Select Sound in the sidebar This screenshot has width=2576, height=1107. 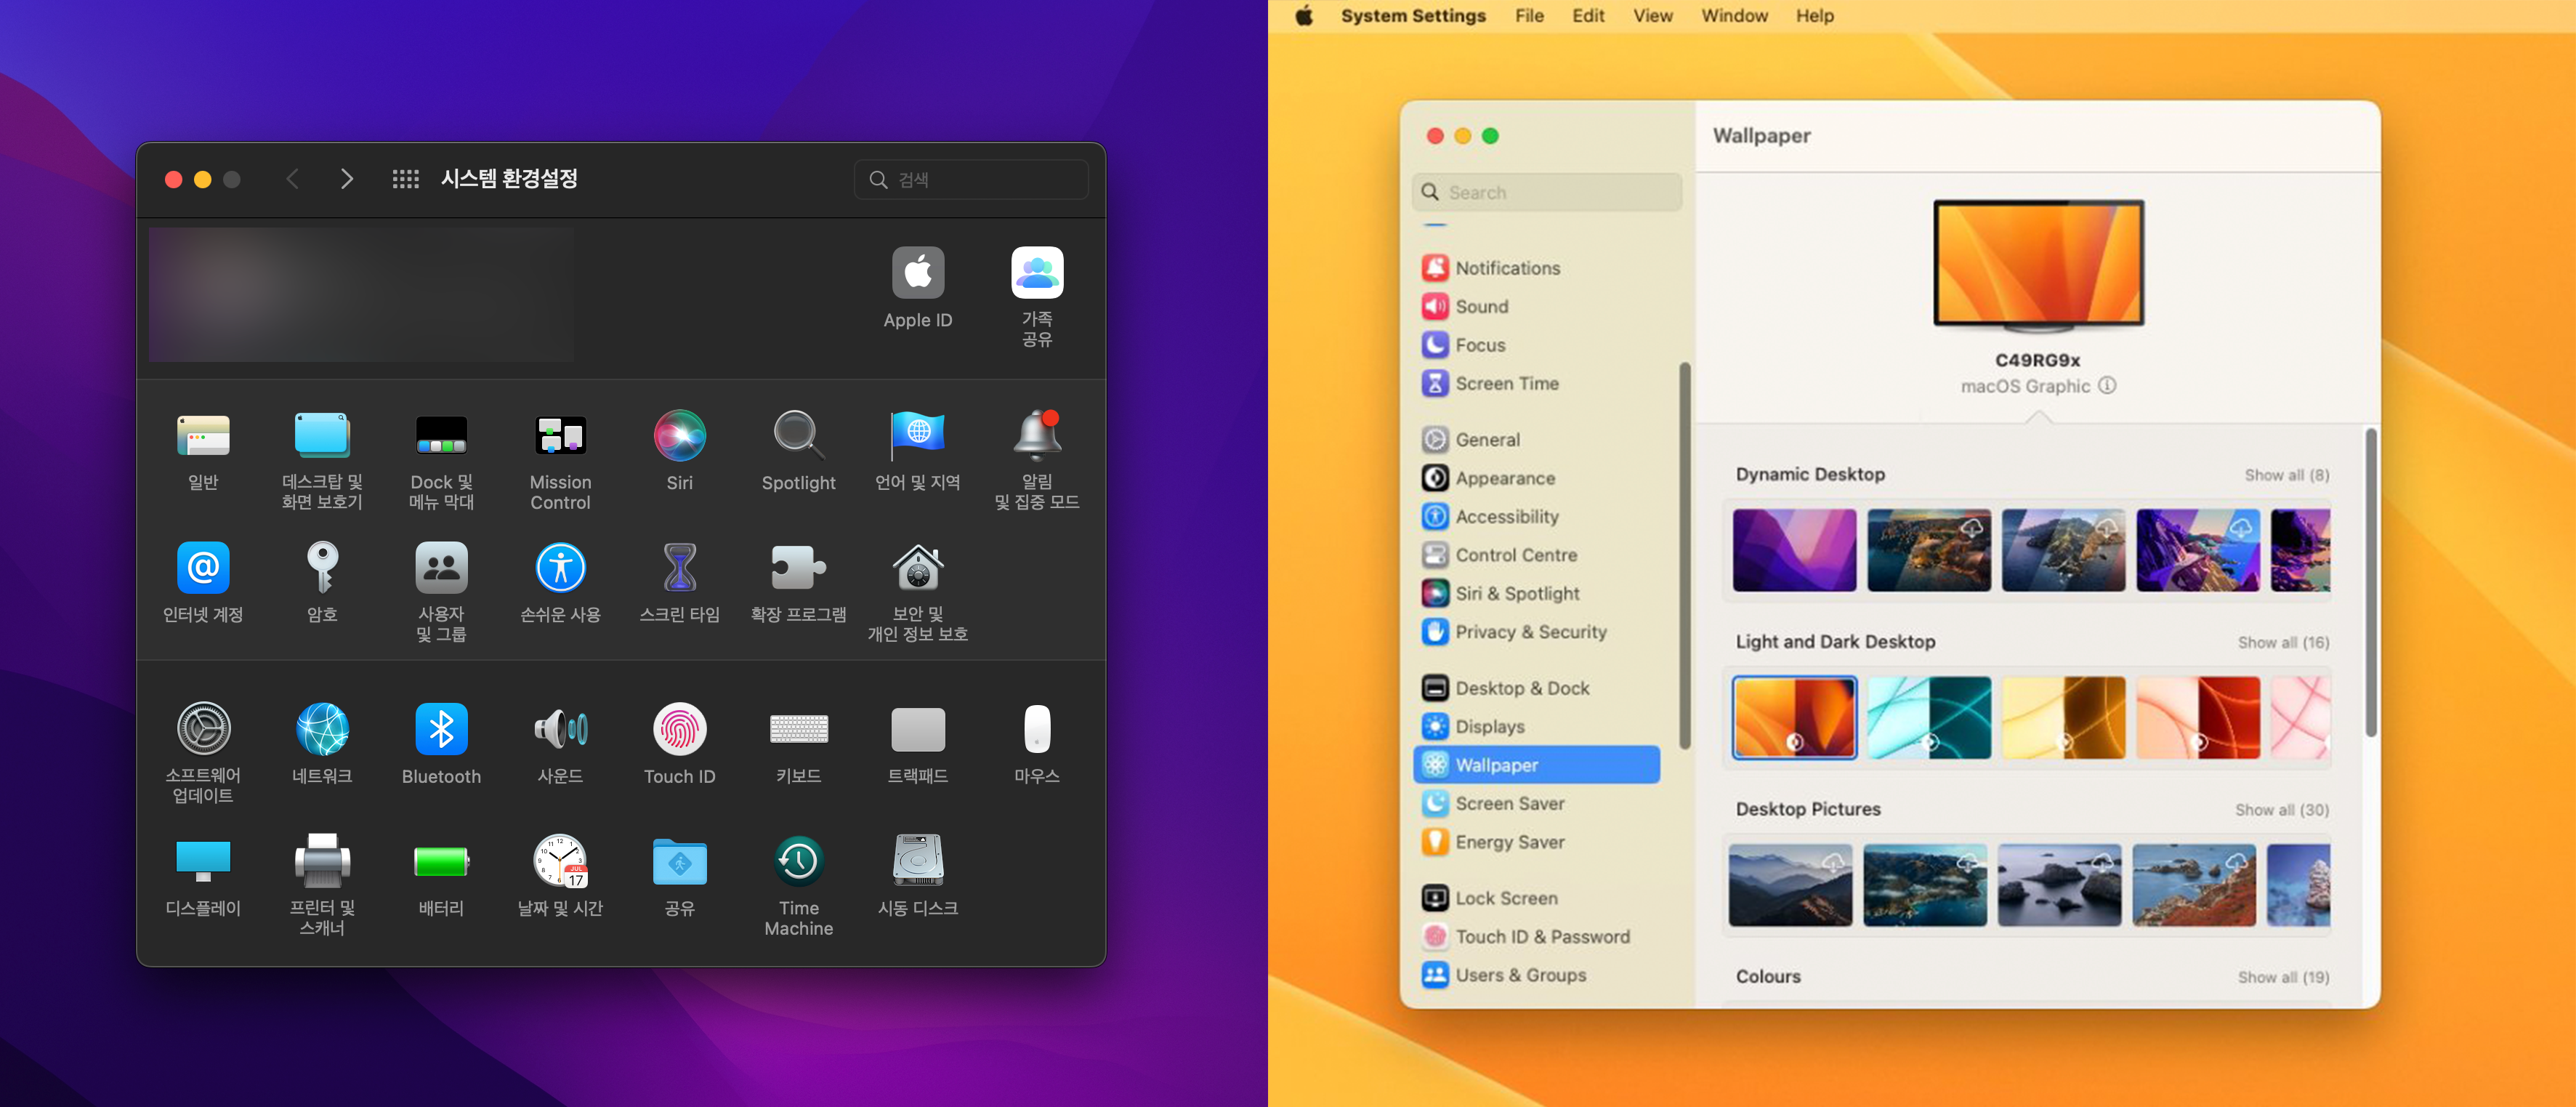click(1536, 306)
